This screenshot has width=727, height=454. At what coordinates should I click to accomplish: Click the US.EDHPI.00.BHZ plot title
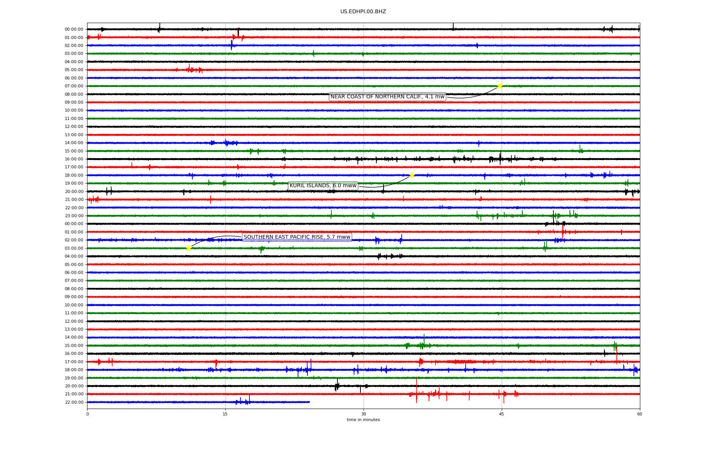pos(363,12)
